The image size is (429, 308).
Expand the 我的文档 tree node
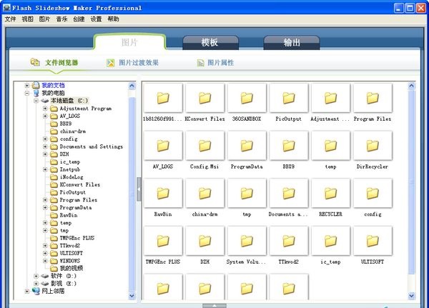pos(27,85)
